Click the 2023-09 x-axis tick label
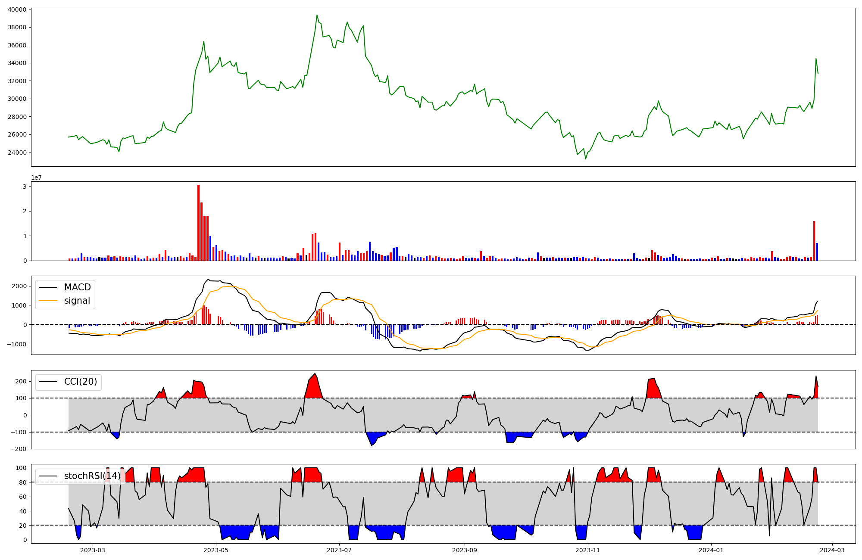 click(465, 550)
